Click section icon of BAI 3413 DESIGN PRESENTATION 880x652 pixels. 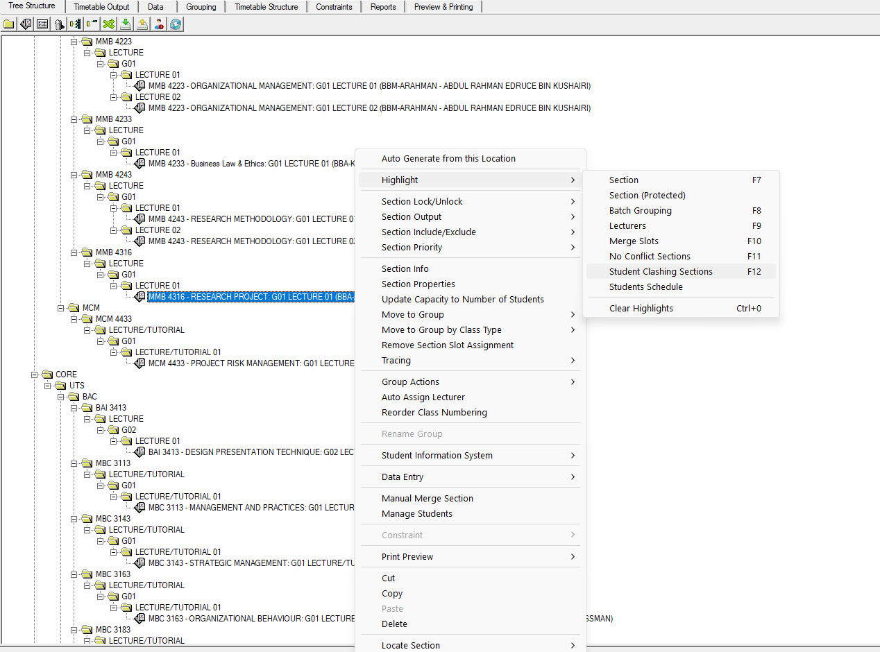pos(139,452)
